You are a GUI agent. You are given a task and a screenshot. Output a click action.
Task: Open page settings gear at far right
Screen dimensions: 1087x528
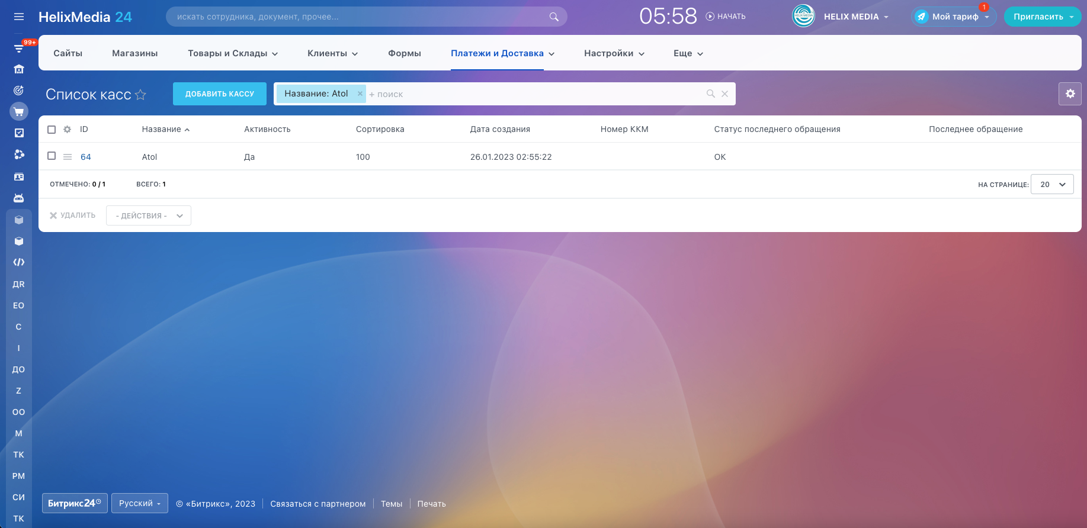click(x=1070, y=94)
